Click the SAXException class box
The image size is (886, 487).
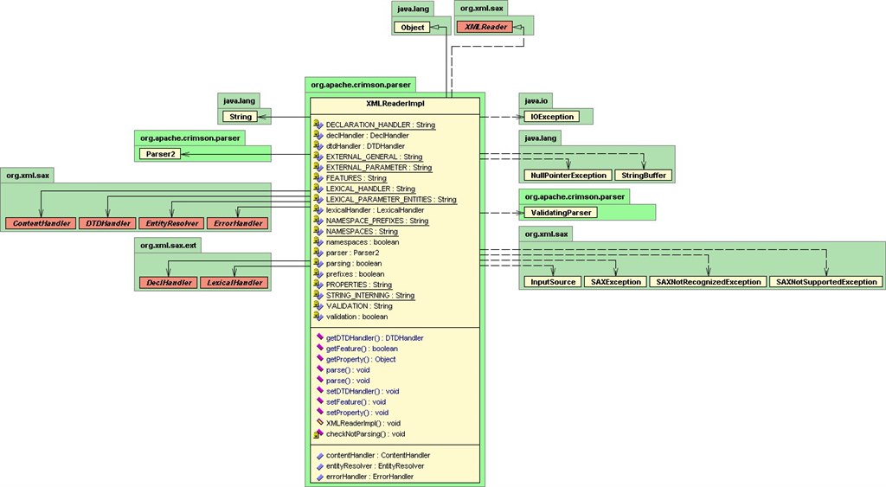tap(616, 282)
